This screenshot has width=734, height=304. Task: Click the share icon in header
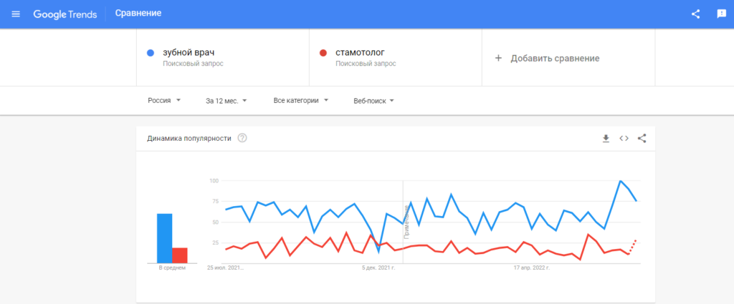tap(695, 14)
